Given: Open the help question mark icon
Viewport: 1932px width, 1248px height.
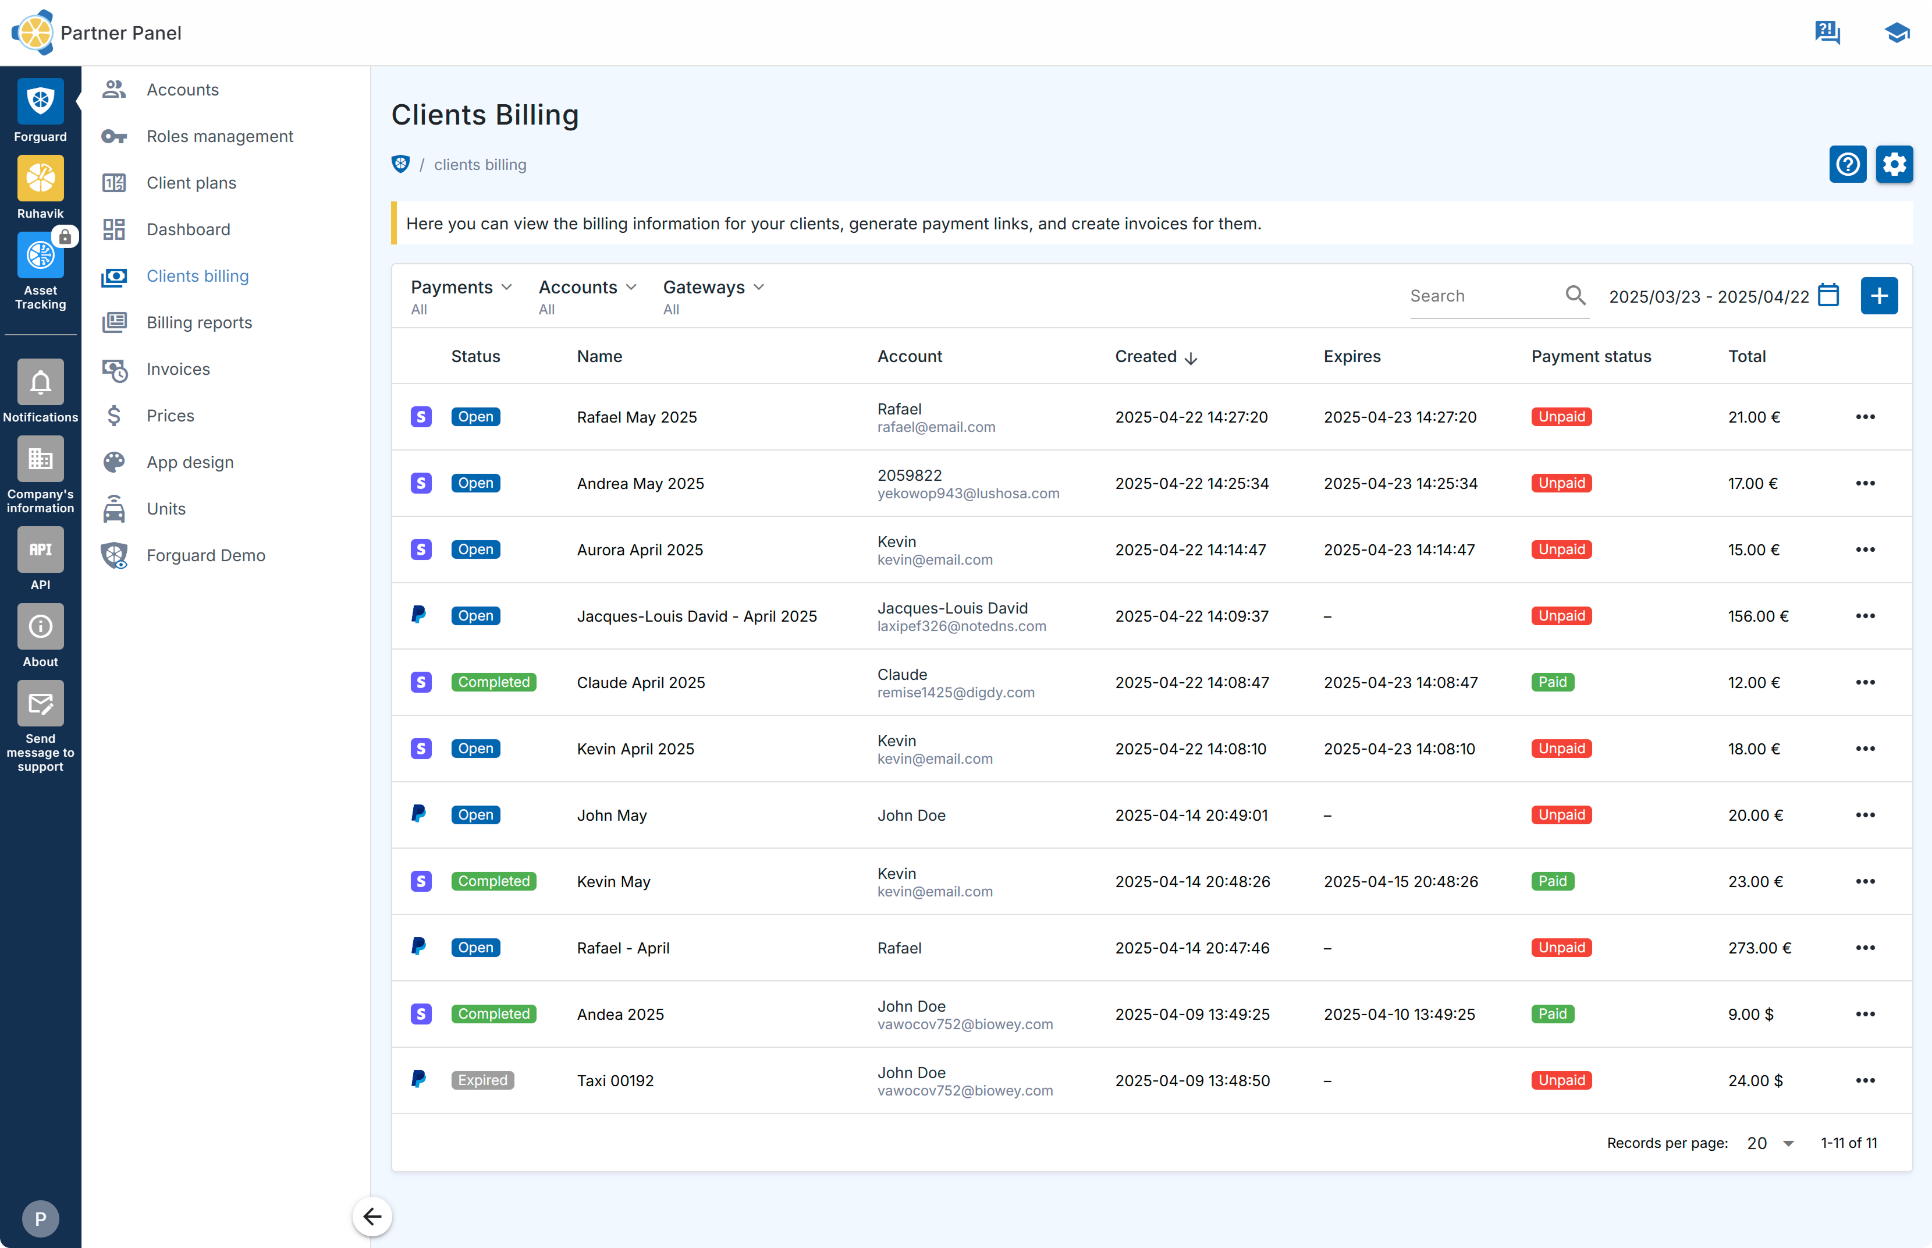Looking at the screenshot, I should tap(1847, 165).
